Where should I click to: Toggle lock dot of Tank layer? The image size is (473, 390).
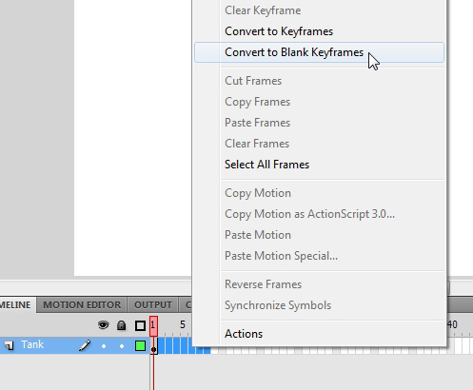coord(122,346)
